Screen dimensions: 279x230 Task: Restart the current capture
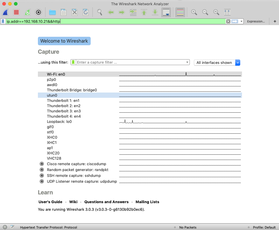pyautogui.click(x=28, y=12)
